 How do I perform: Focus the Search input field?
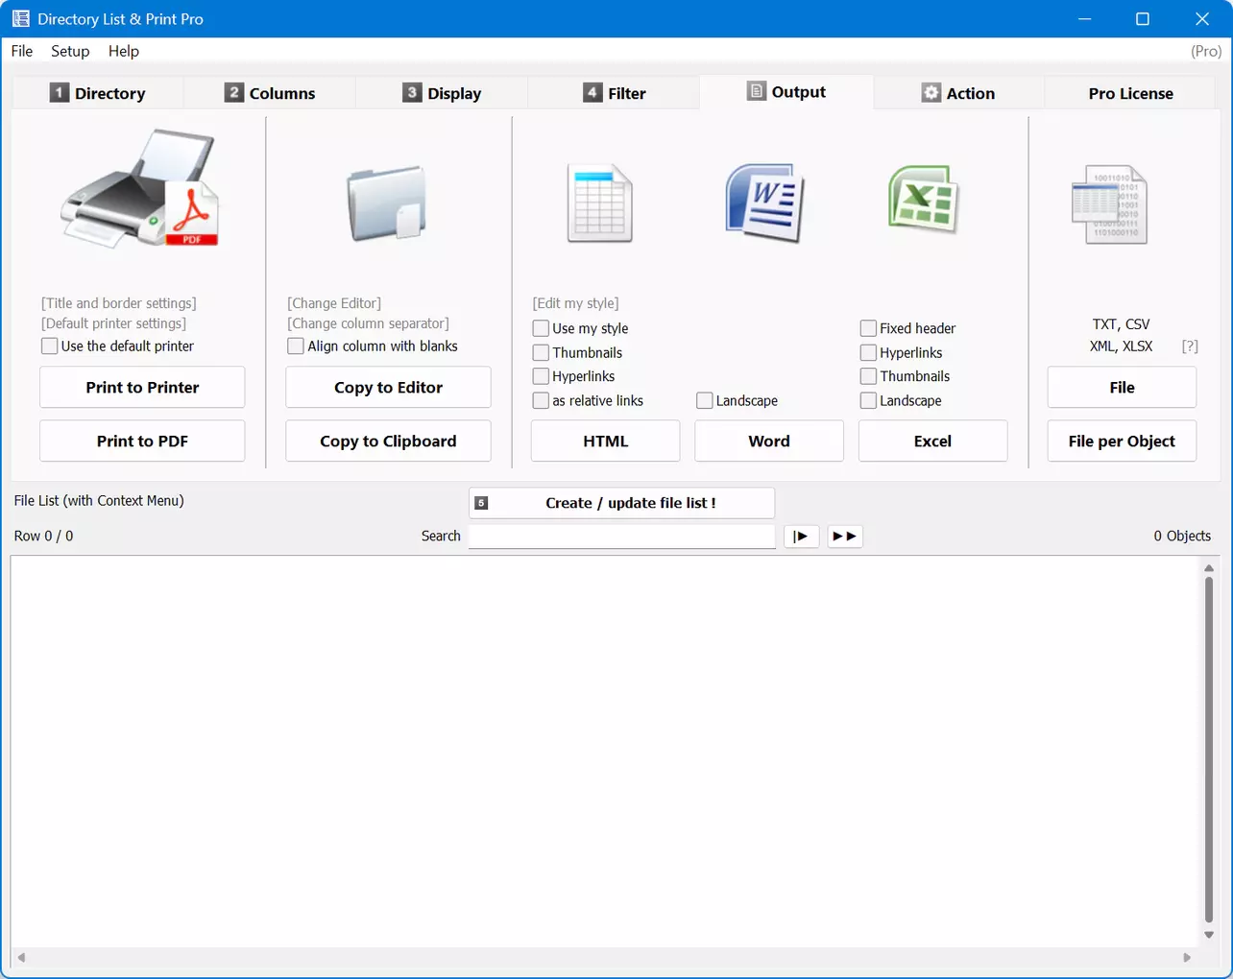point(621,536)
